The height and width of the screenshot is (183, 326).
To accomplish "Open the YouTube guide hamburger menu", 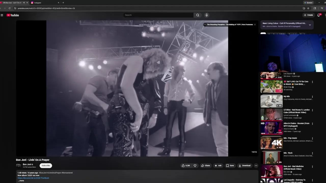I will tap(2, 15).
